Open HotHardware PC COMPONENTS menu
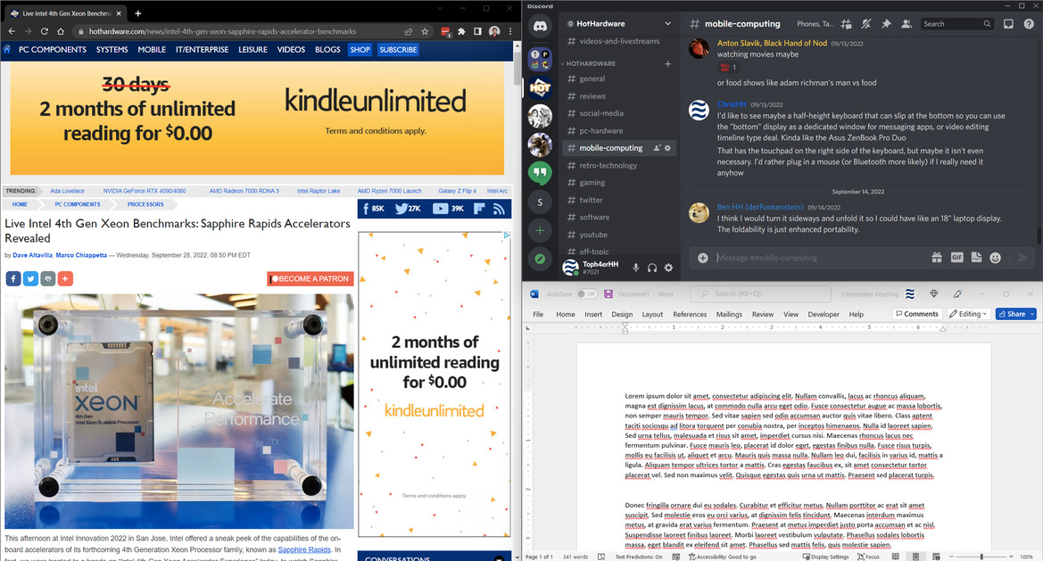Screen dimensions: 1043x561 pyautogui.click(x=53, y=50)
